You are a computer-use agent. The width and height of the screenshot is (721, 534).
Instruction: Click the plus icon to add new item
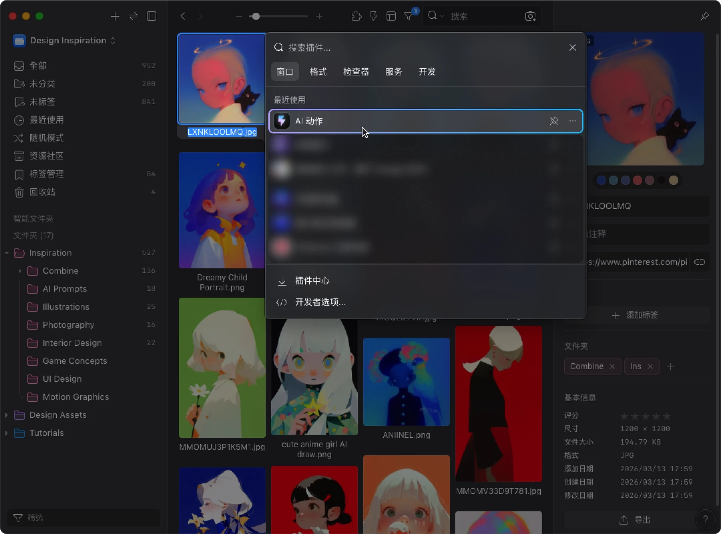(115, 16)
